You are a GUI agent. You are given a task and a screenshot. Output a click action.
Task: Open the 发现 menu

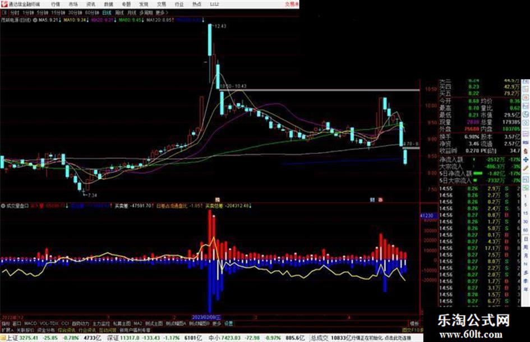coord(144,4)
